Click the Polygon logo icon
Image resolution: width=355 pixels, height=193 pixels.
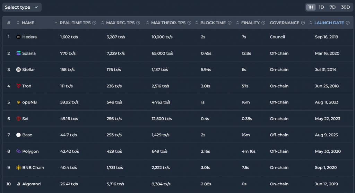18,151
